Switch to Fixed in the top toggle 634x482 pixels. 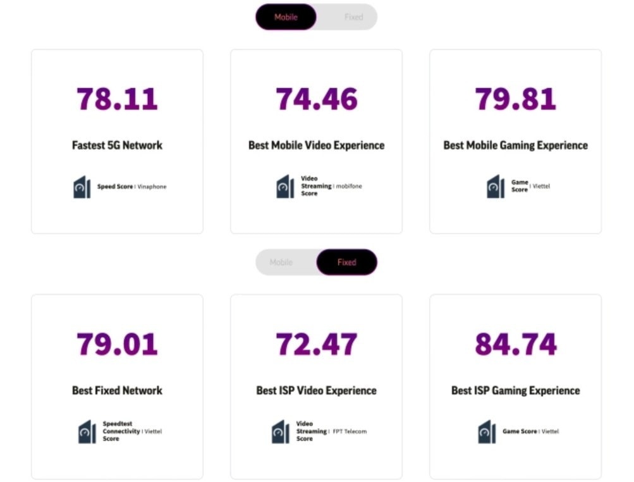[x=353, y=17]
